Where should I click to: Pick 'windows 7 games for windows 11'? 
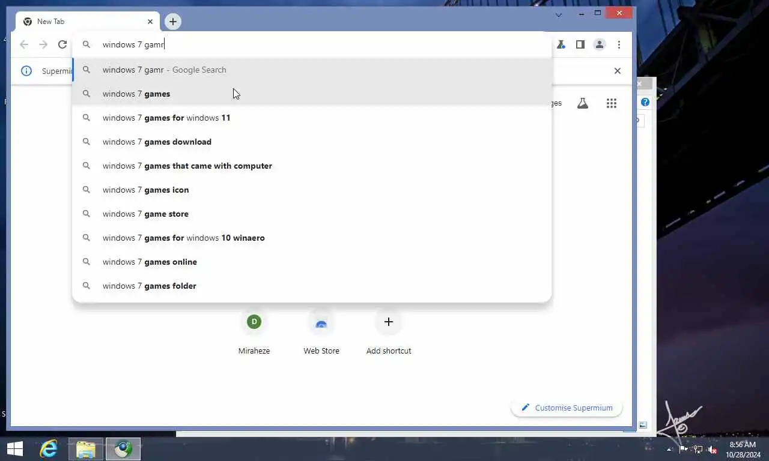pos(312,118)
